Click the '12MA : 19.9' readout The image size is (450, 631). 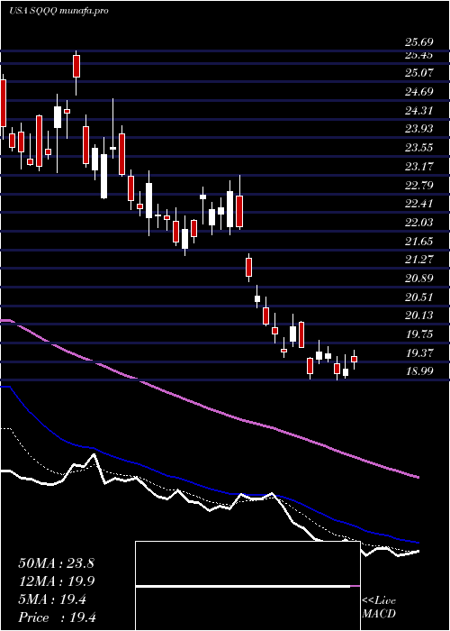[x=56, y=581]
